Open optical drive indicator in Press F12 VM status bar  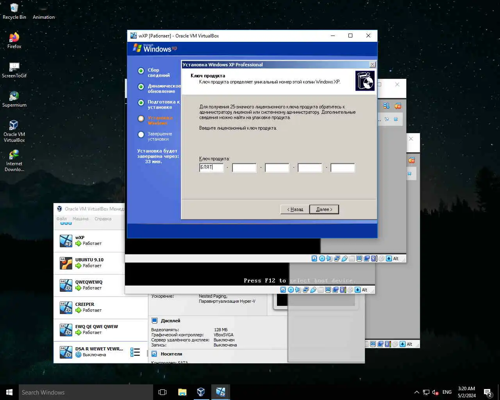[x=291, y=290]
